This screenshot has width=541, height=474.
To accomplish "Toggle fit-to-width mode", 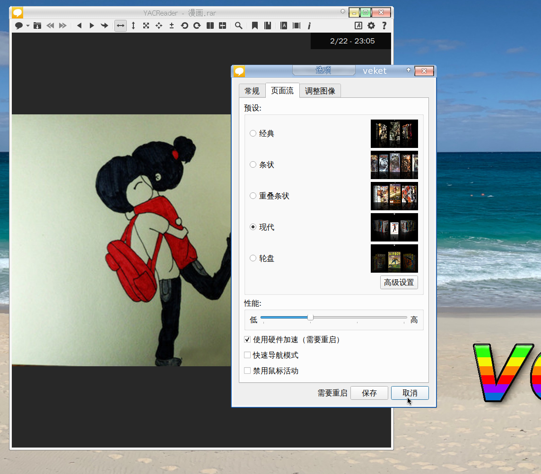I will (x=121, y=26).
